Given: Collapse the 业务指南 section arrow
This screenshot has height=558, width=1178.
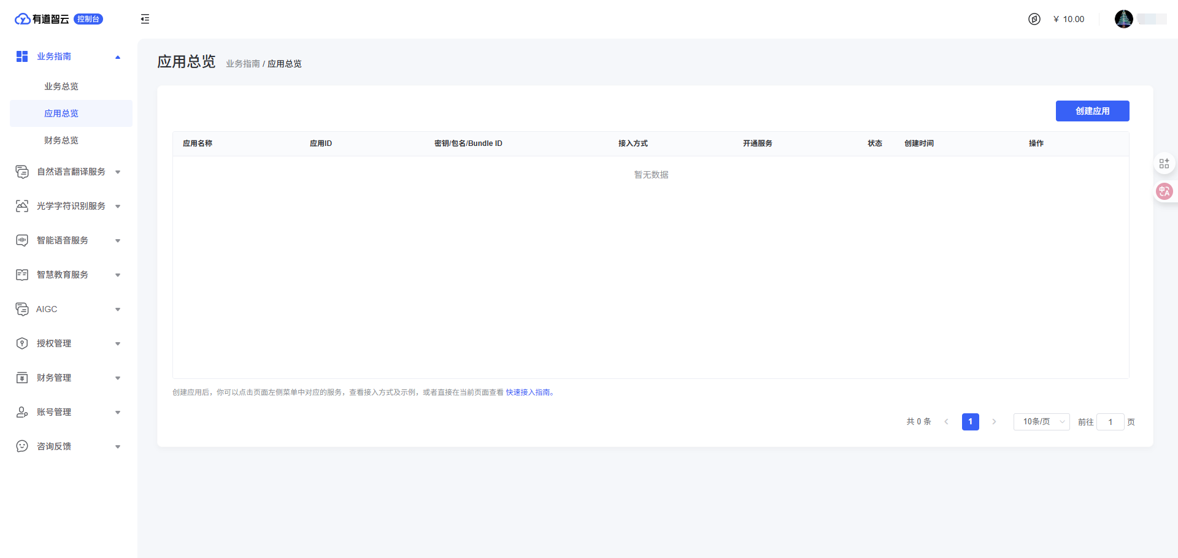Looking at the screenshot, I should (x=118, y=57).
